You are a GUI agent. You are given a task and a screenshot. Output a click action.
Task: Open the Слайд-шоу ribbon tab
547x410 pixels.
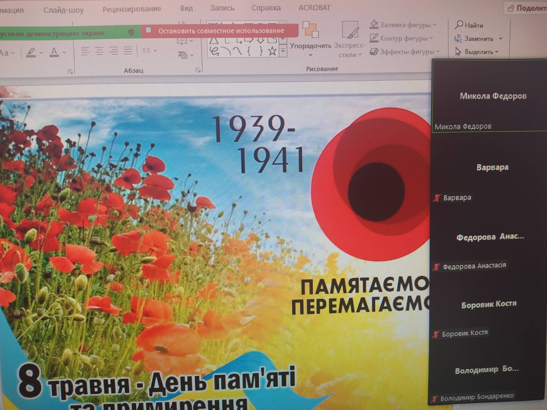[x=64, y=10]
